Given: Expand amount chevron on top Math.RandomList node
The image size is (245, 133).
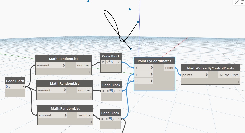Looking at the screenshot, I should tap(64, 65).
